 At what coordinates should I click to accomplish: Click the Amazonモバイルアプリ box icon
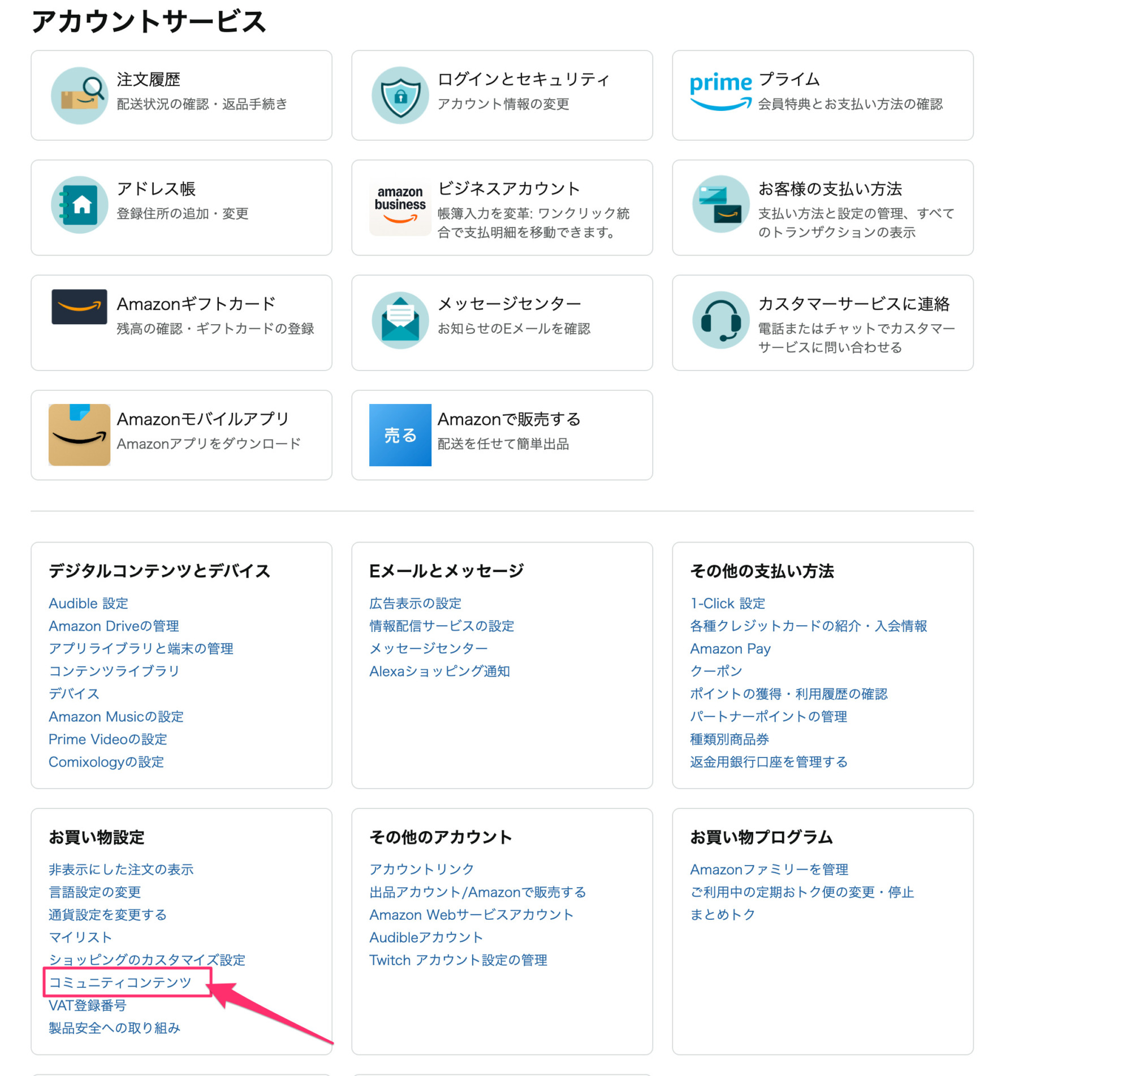(79, 435)
